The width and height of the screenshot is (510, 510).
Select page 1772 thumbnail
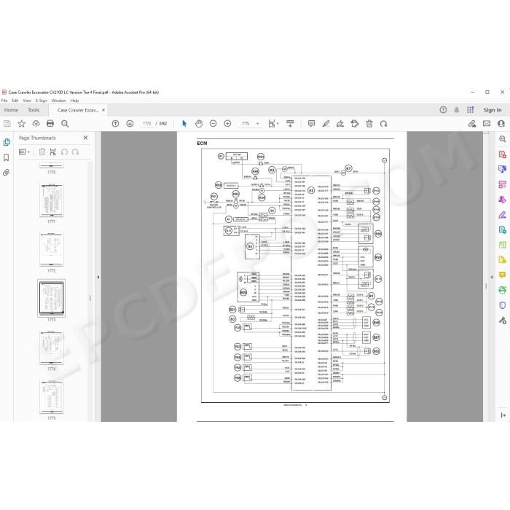(x=52, y=249)
